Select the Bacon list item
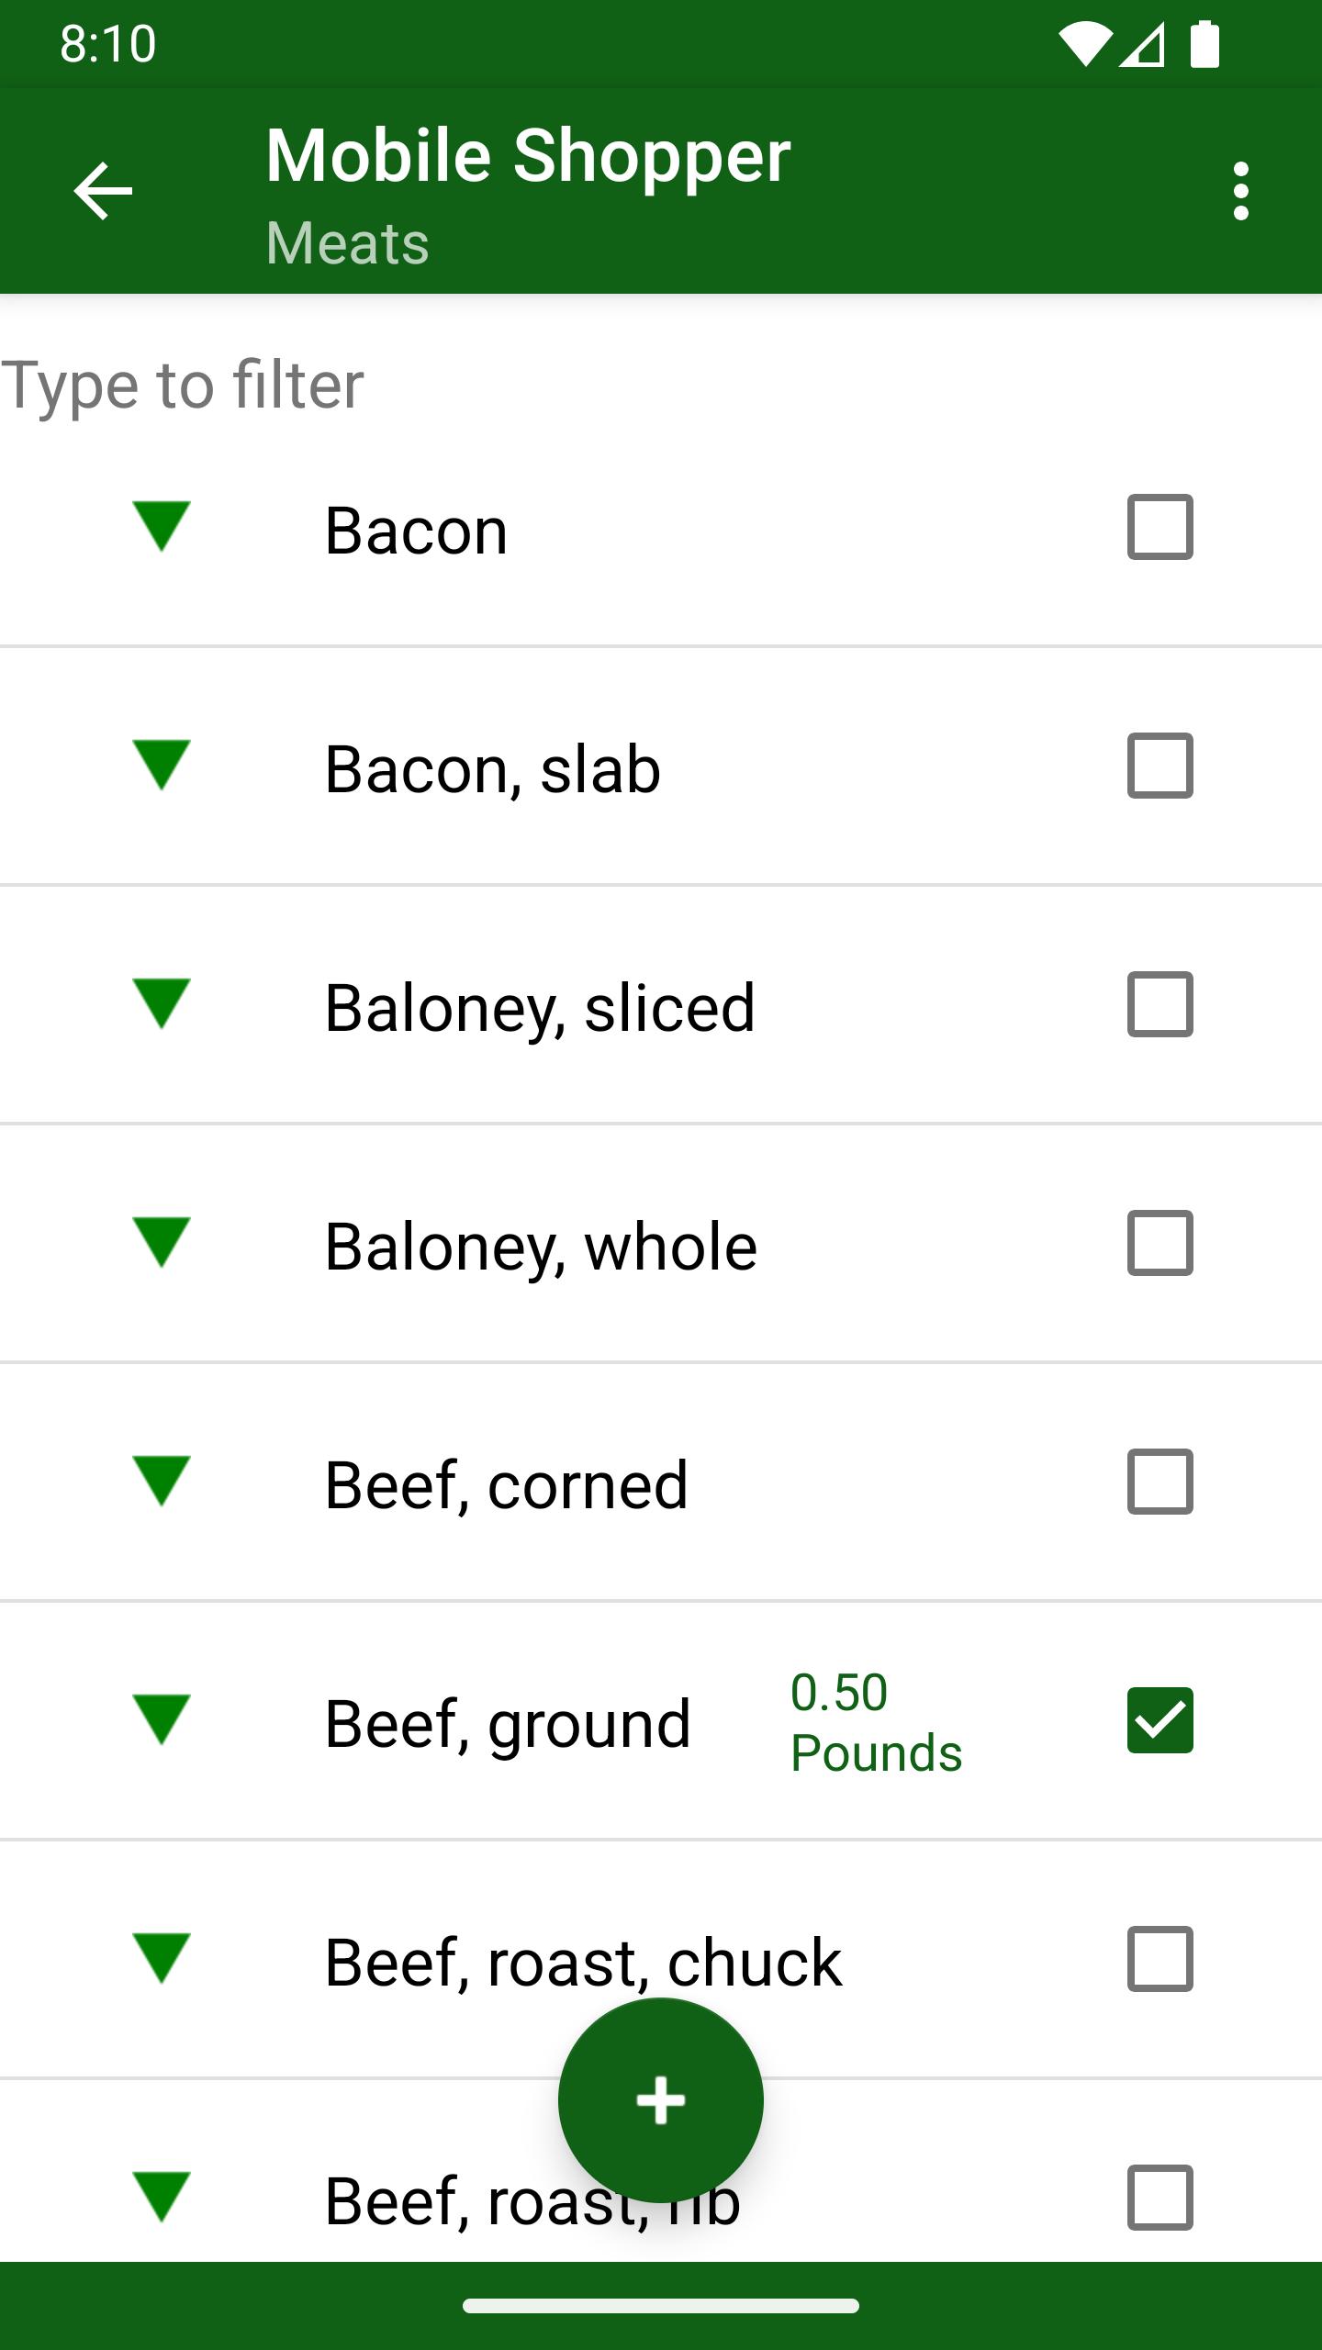The height and width of the screenshot is (2350, 1322). tap(416, 531)
